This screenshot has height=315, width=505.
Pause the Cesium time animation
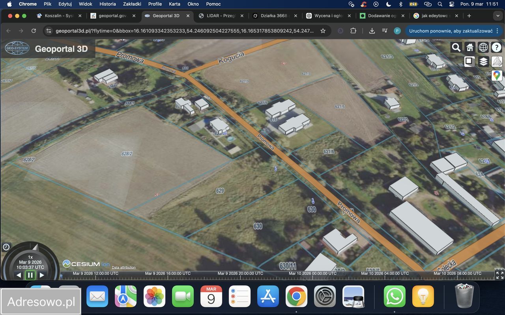tap(30, 275)
